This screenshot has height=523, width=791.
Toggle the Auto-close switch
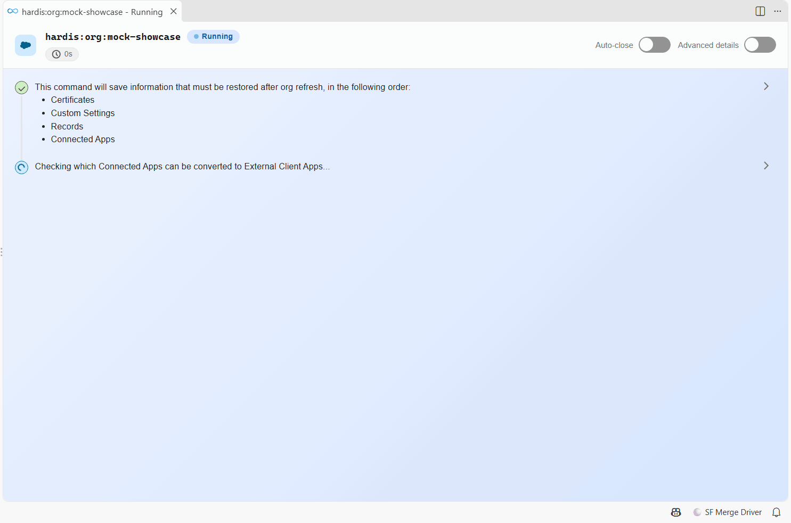click(x=655, y=45)
